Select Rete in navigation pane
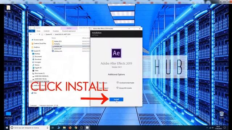 (35, 93)
